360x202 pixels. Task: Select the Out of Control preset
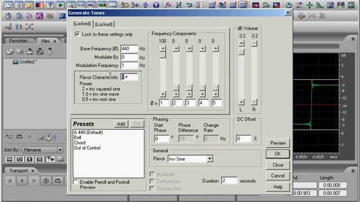tap(87, 148)
